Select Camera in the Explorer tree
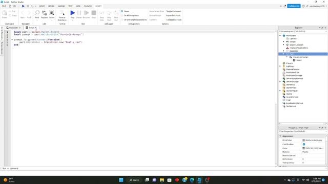This screenshot has height=184, width=328. click(293, 39)
